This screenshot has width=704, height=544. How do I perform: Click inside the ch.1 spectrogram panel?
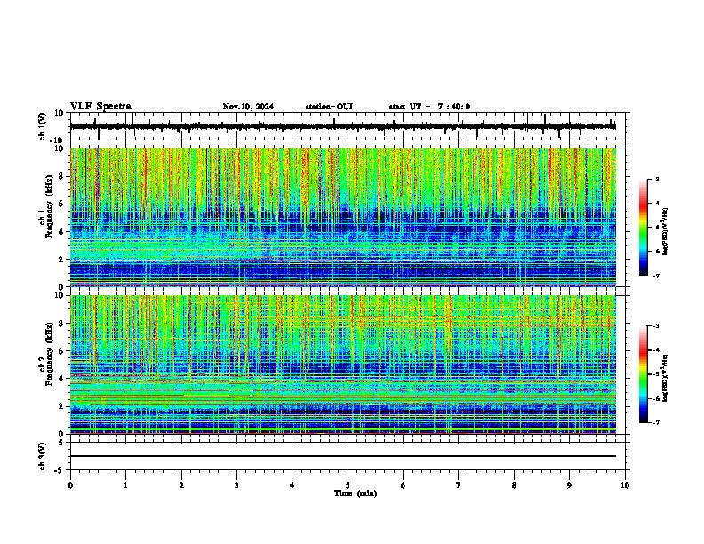(x=343, y=217)
